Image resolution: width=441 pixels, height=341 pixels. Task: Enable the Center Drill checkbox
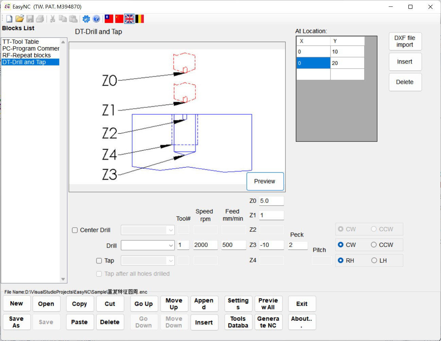(x=75, y=230)
